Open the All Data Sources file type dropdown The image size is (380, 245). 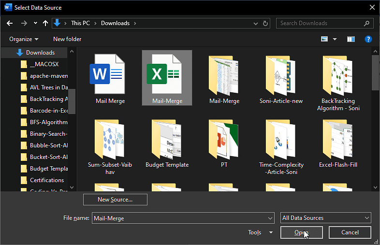point(325,218)
